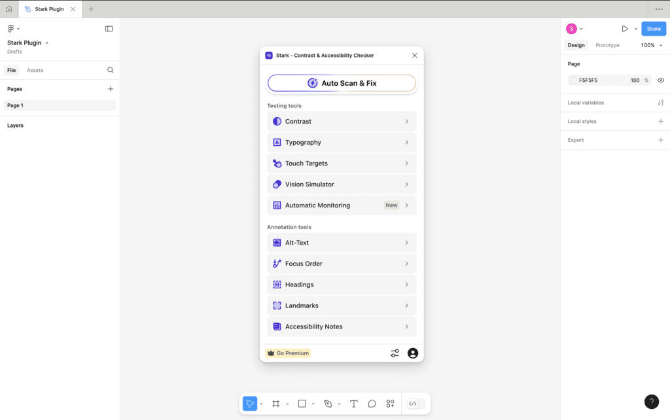
Task: Open the more options ellipsis menu
Action: click(x=659, y=9)
